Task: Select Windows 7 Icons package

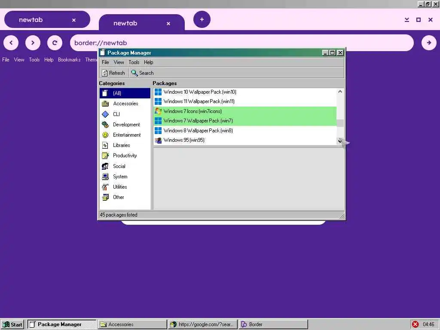Action: point(245,111)
